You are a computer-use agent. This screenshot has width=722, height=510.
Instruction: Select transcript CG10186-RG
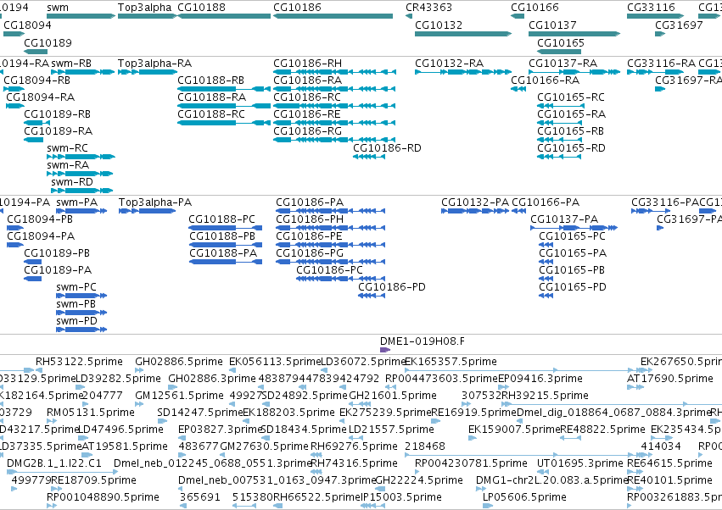pyautogui.click(x=307, y=131)
